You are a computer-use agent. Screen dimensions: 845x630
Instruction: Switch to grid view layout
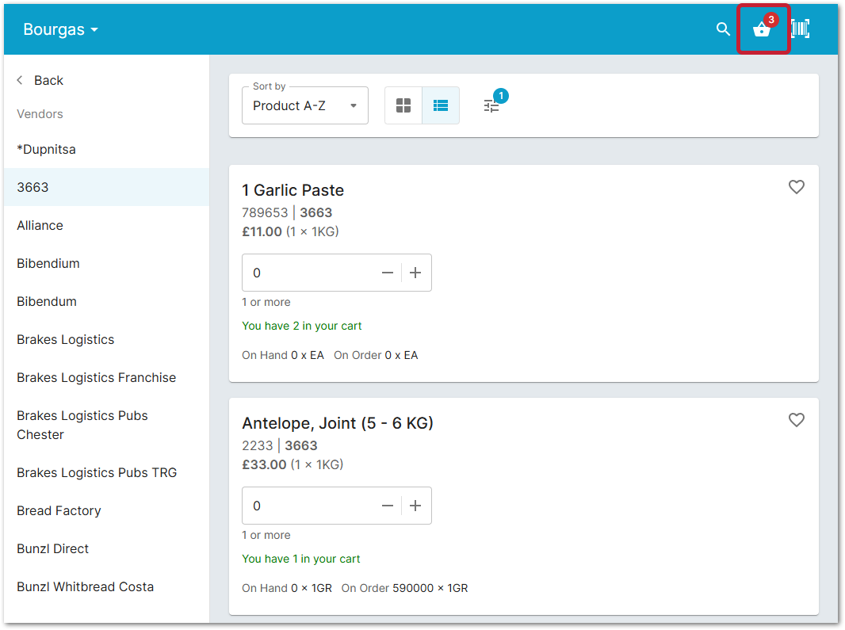click(403, 105)
